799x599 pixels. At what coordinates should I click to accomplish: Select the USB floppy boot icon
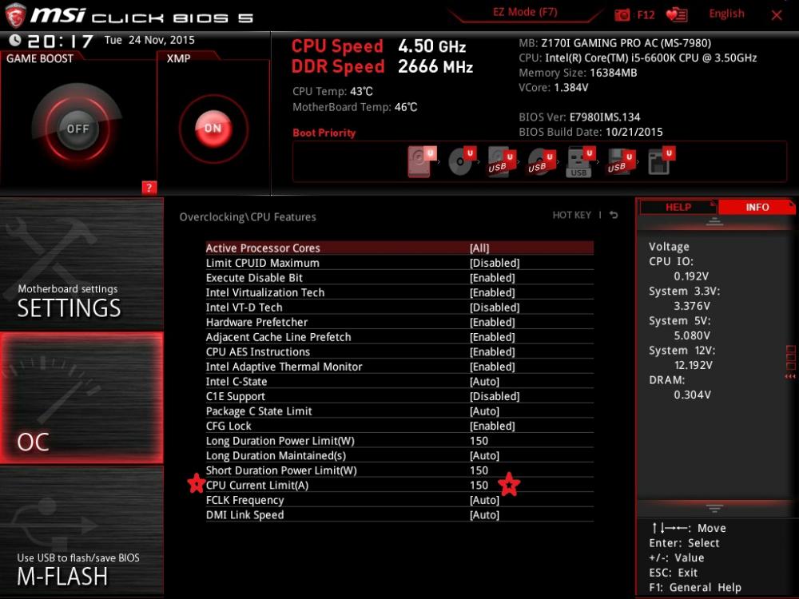(621, 161)
